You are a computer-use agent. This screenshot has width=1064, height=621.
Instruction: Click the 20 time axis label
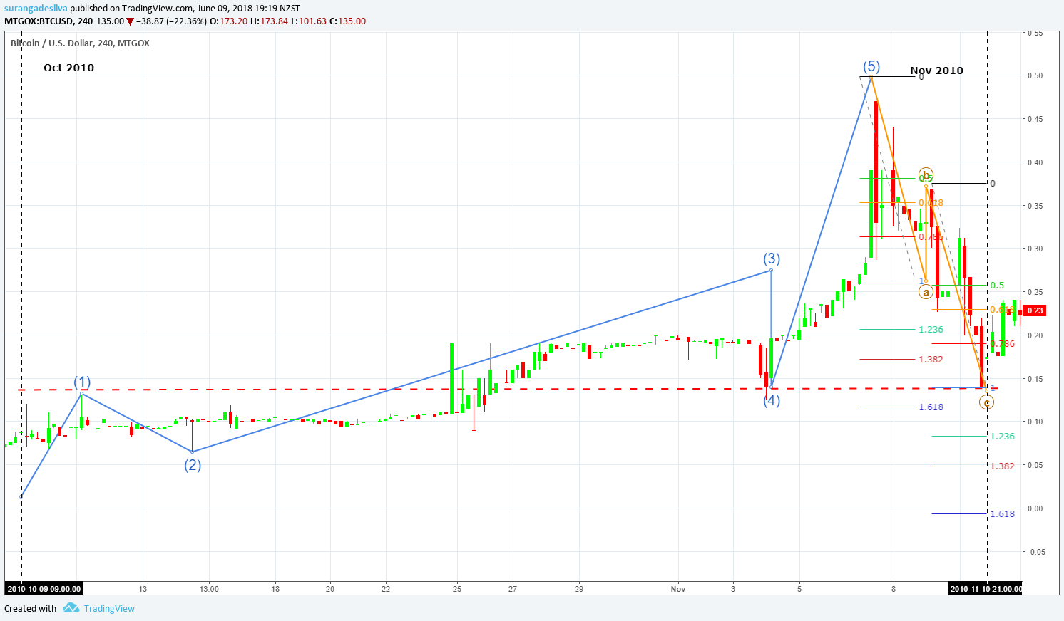pyautogui.click(x=330, y=589)
